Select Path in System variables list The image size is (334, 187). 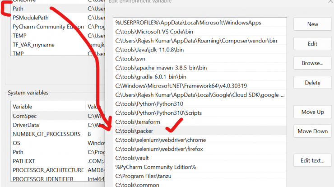tap(58, 152)
